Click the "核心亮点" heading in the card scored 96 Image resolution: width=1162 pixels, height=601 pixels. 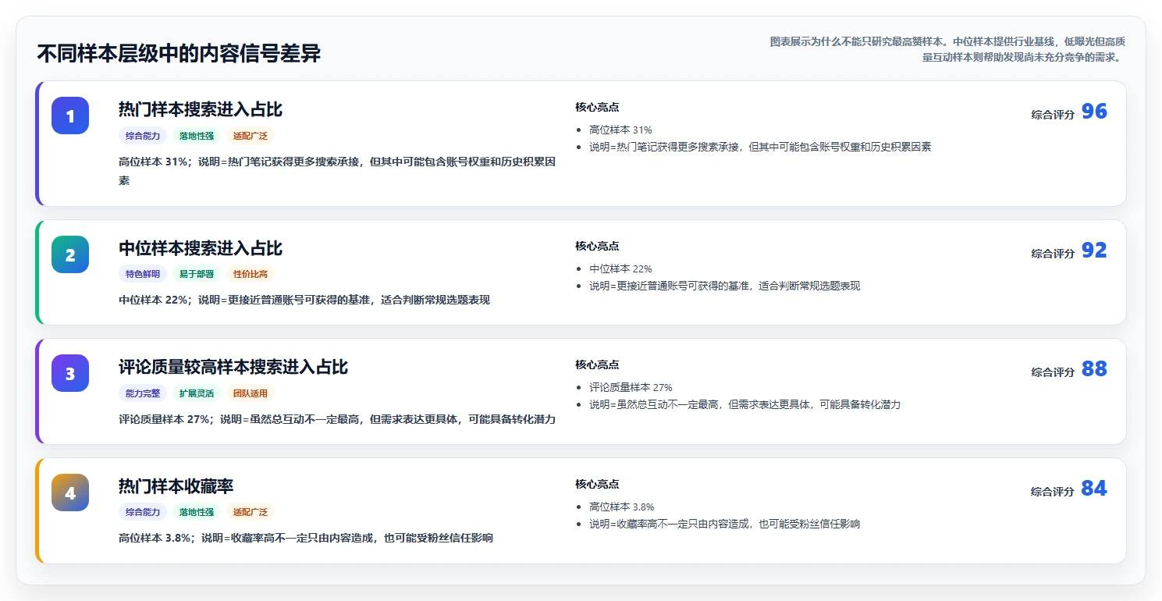pyautogui.click(x=597, y=107)
